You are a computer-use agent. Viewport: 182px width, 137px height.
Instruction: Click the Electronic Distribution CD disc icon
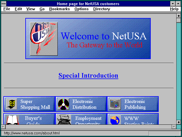pyautogui.click(x=63, y=104)
